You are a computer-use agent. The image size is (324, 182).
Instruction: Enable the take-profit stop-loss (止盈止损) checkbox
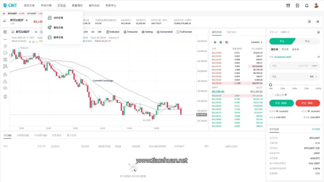tap(272, 95)
